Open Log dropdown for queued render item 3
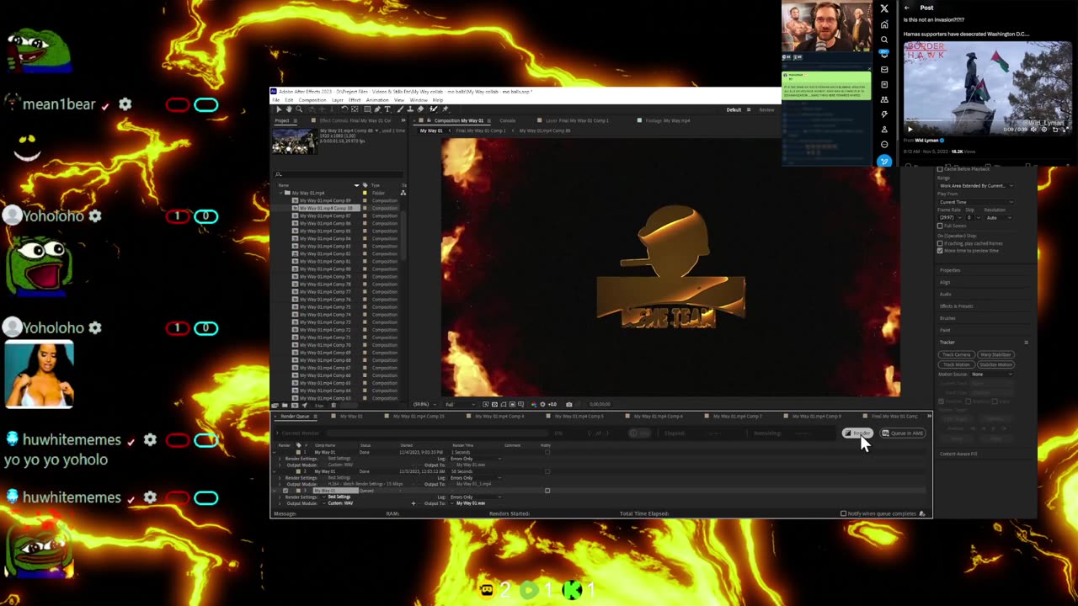 point(475,497)
